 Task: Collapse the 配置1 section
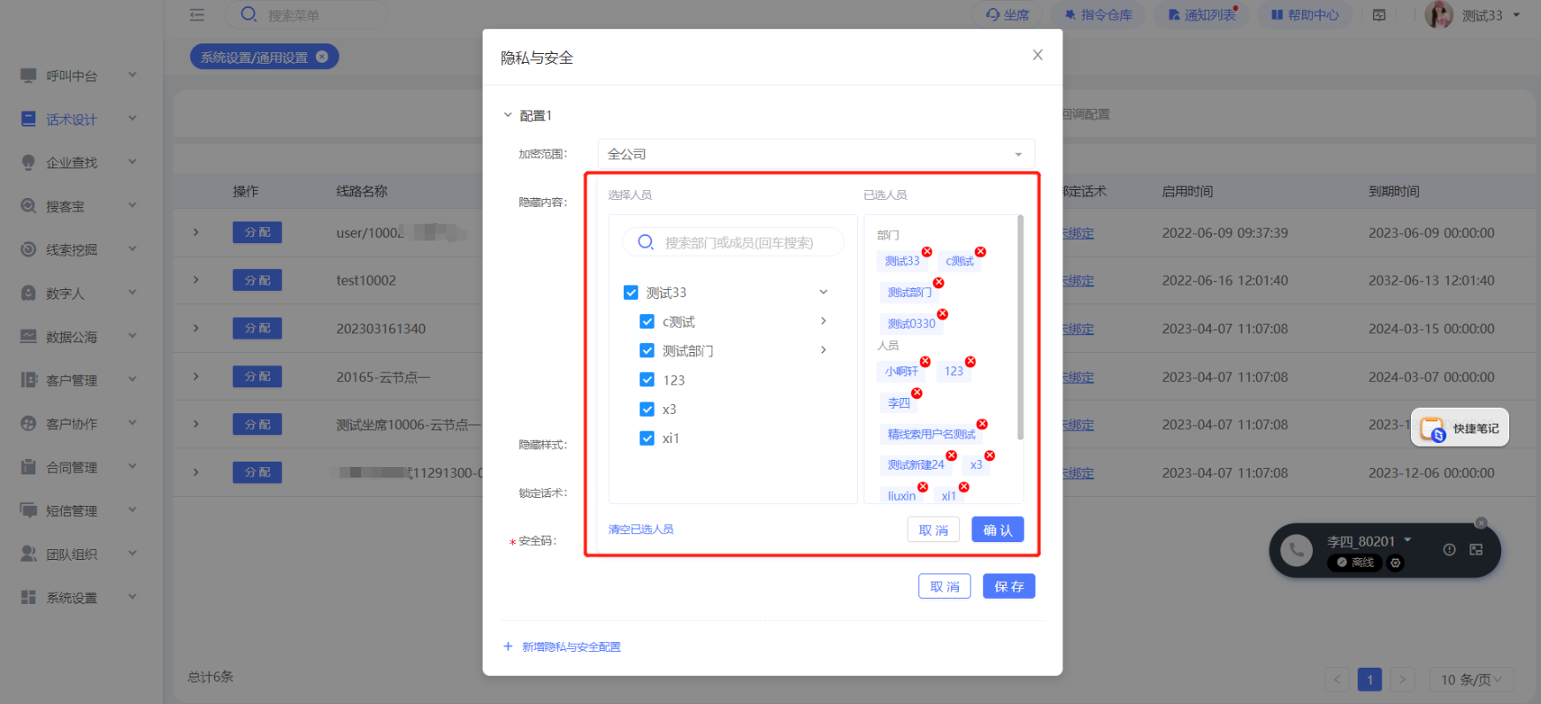tap(508, 115)
